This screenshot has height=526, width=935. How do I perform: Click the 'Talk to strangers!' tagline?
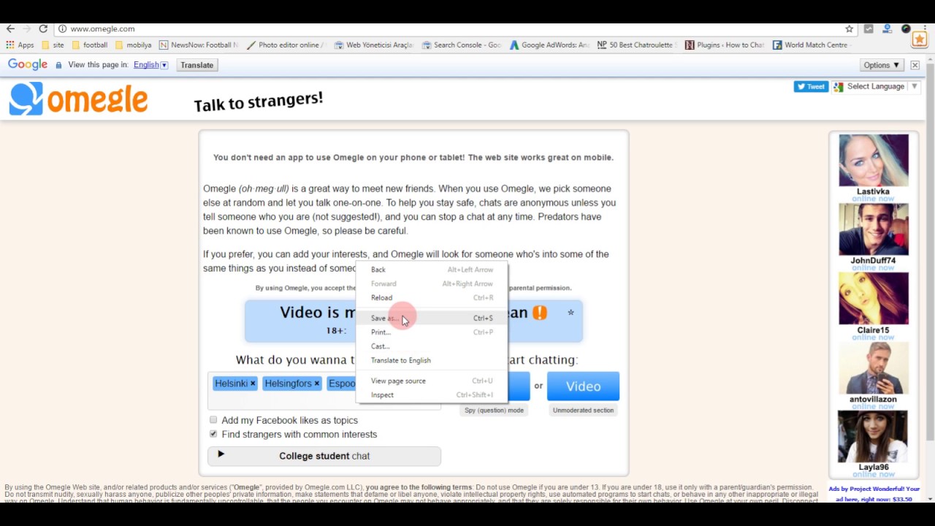point(258,102)
